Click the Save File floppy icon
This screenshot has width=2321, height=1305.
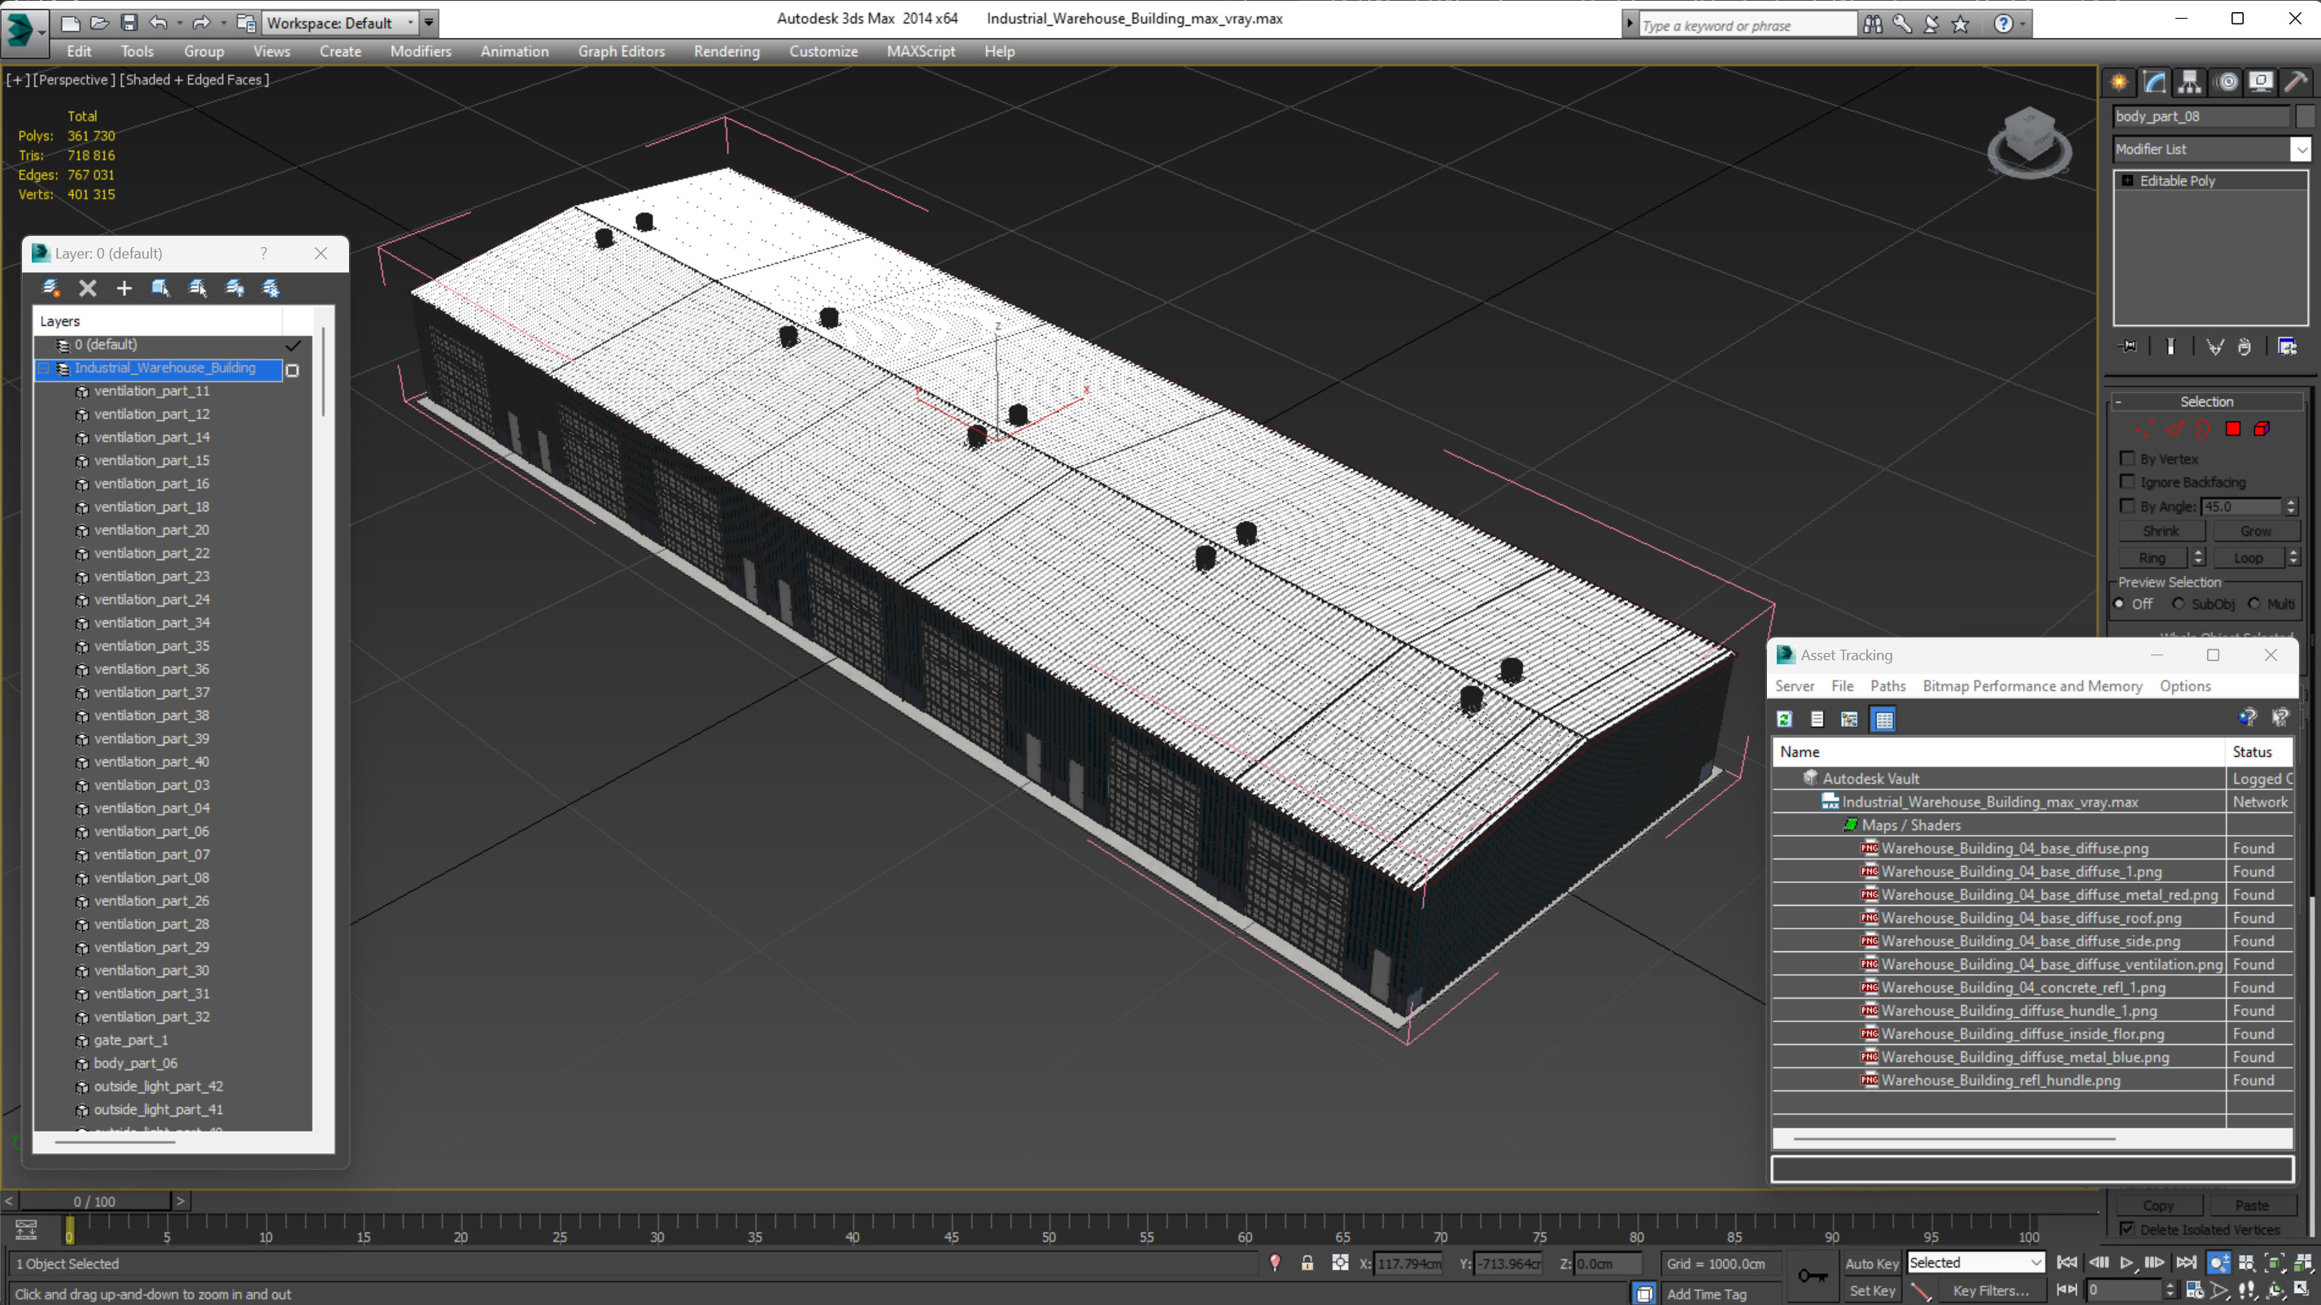129,23
